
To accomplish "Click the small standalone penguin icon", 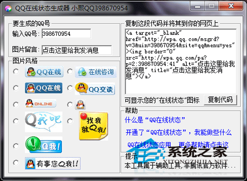I will [80, 104].
